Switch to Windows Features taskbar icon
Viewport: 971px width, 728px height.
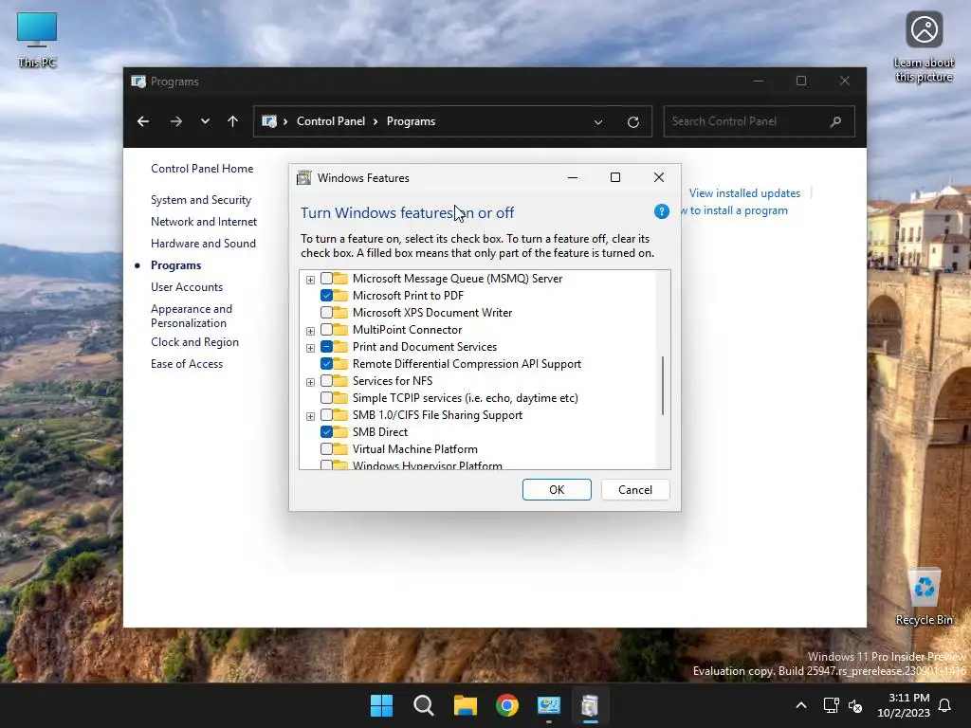tap(590, 705)
